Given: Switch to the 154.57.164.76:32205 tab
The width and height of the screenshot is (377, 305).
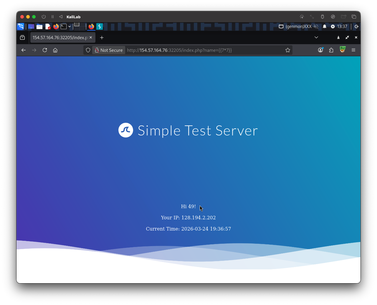Looking at the screenshot, I should [x=59, y=37].
